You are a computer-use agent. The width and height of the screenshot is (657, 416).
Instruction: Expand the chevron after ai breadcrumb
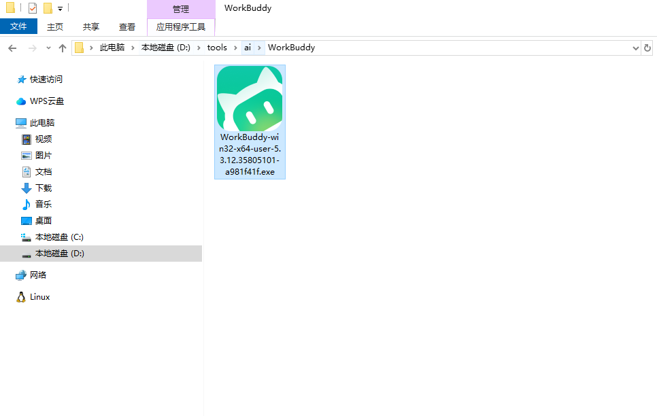click(259, 48)
